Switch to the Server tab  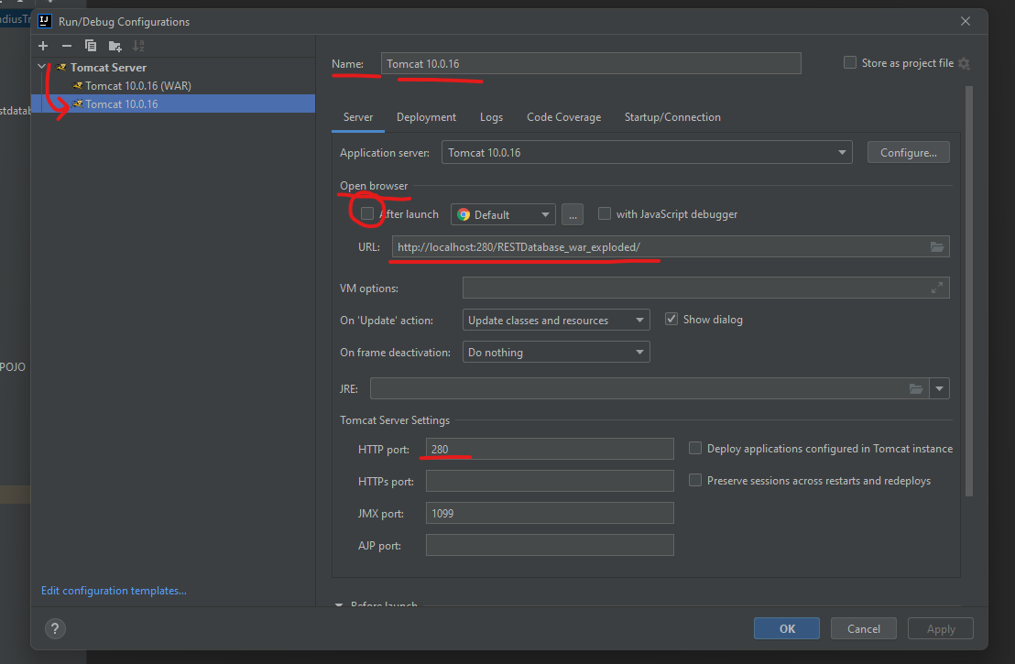coord(358,117)
